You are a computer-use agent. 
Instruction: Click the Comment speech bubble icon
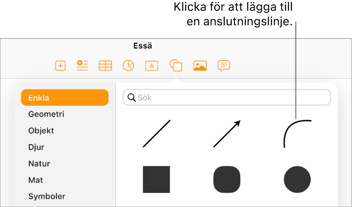(x=224, y=66)
